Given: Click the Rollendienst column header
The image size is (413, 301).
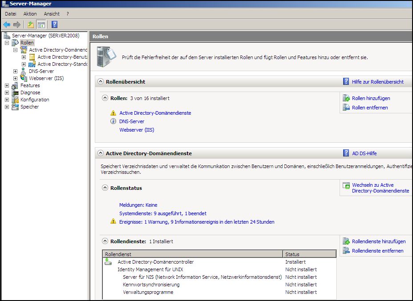Looking at the screenshot, I should (x=193, y=254).
